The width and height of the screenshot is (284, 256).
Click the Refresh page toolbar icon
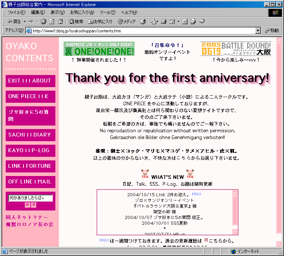click(52, 21)
